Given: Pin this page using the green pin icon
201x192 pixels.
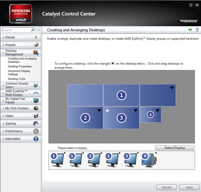Looking at the screenshot, I should [190, 30].
